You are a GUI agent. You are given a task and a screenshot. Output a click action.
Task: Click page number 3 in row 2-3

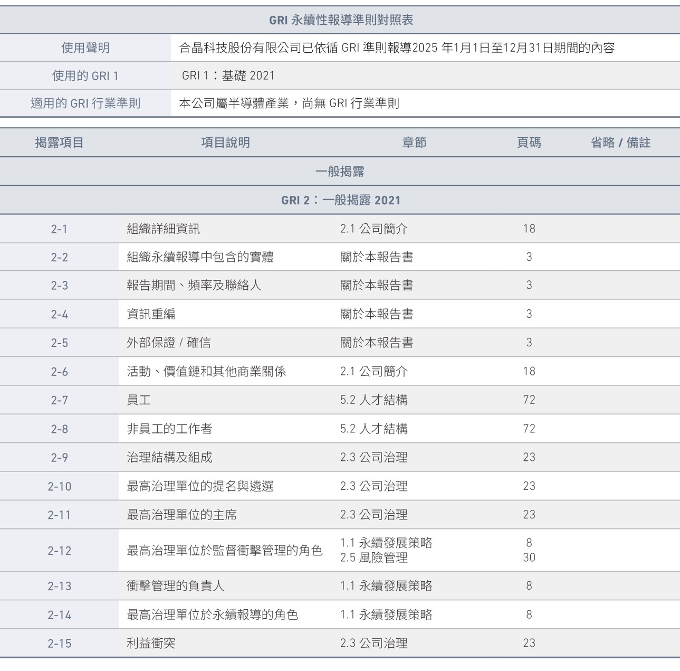point(529,286)
